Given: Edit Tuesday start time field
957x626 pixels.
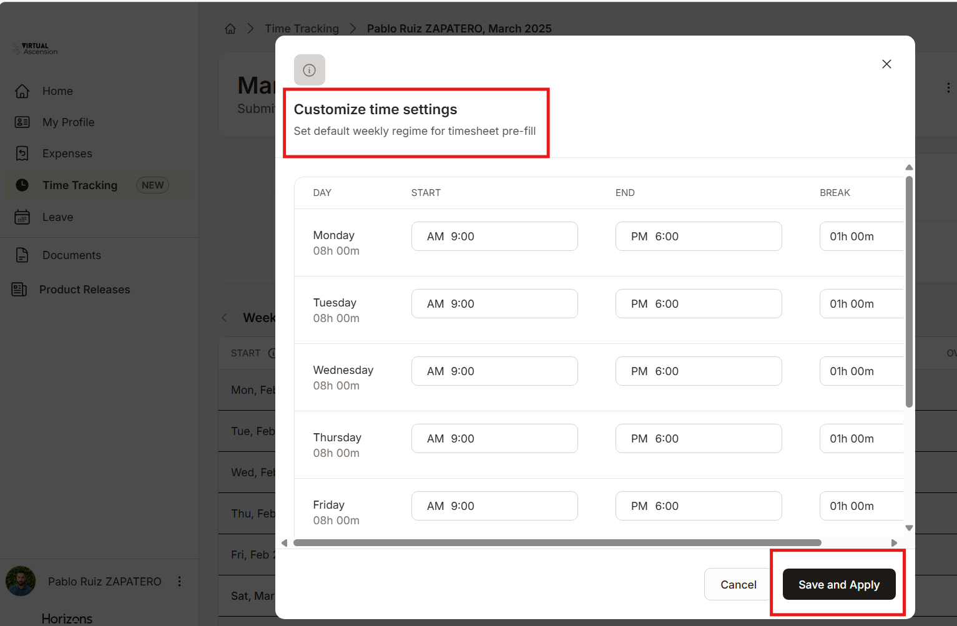Looking at the screenshot, I should click(x=494, y=304).
